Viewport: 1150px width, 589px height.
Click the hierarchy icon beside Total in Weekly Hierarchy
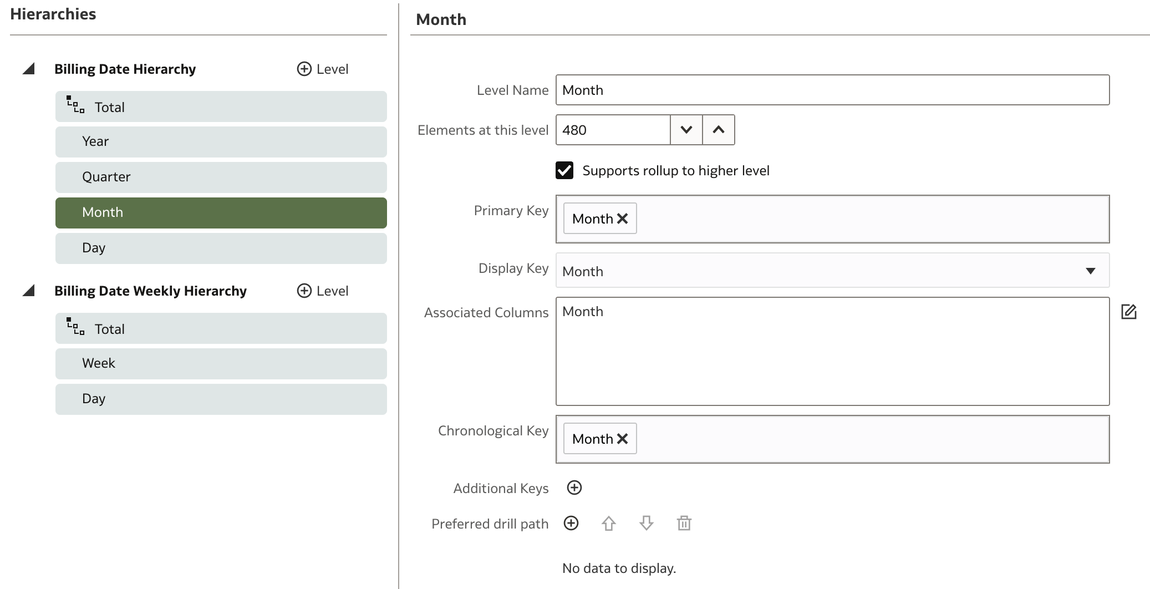tap(75, 326)
